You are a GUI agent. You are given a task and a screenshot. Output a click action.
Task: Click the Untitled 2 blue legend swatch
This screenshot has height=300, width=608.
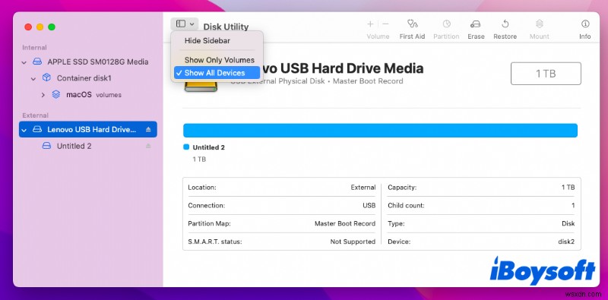coord(186,147)
